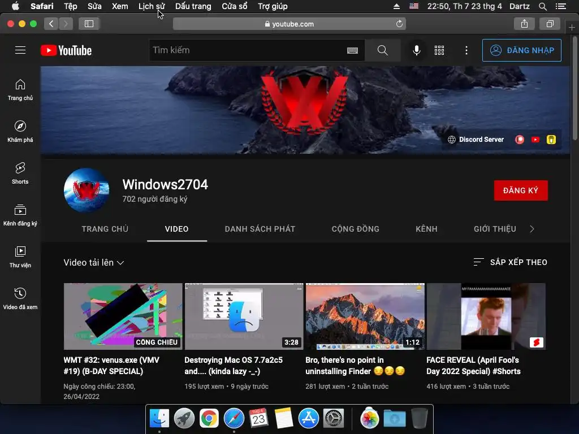
Task: Reload the youtube.com page
Action: click(x=399, y=24)
